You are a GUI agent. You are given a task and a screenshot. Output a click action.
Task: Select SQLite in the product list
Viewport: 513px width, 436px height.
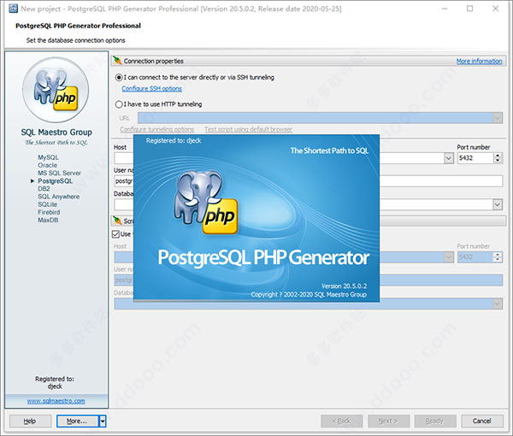click(47, 204)
